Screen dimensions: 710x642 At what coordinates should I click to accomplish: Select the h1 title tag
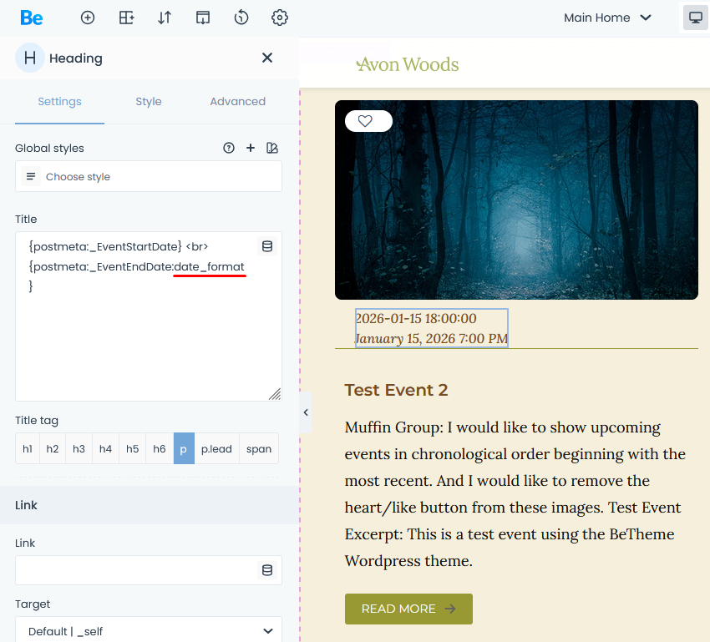tap(28, 448)
